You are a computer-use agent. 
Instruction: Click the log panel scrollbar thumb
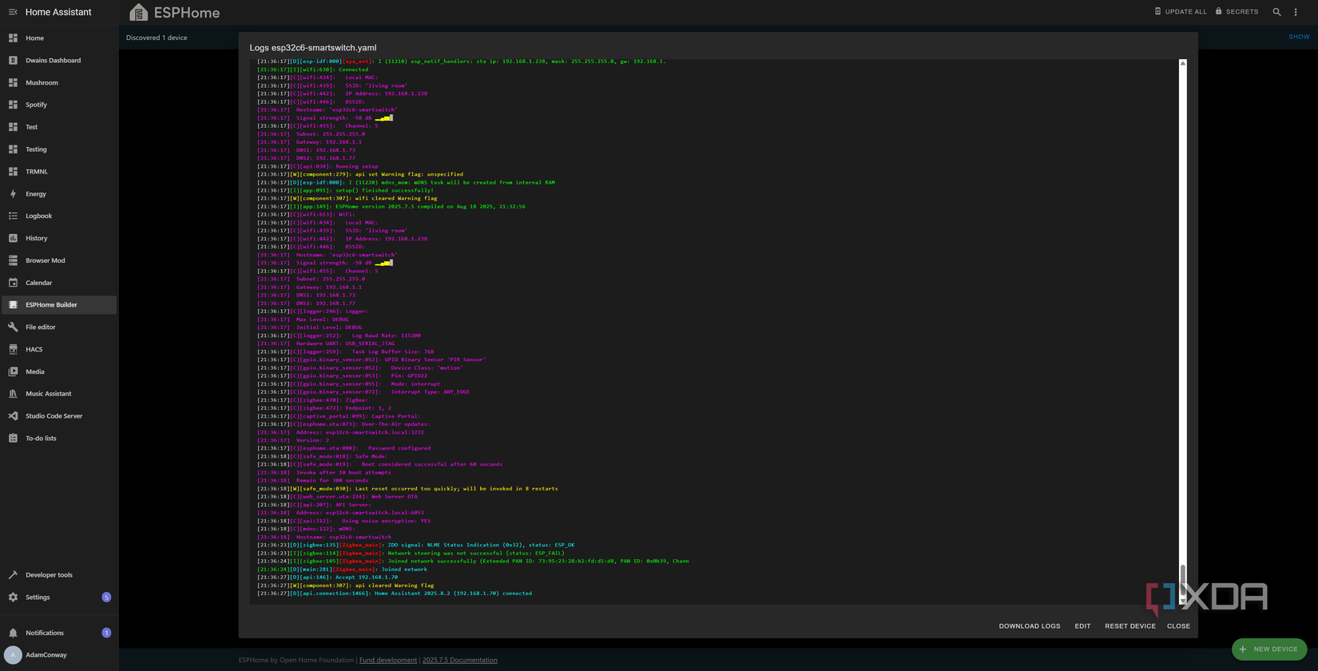(1183, 581)
